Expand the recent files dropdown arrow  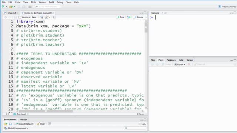14,7
